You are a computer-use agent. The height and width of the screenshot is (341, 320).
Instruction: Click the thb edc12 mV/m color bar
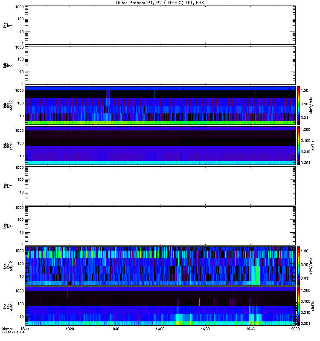click(299, 105)
